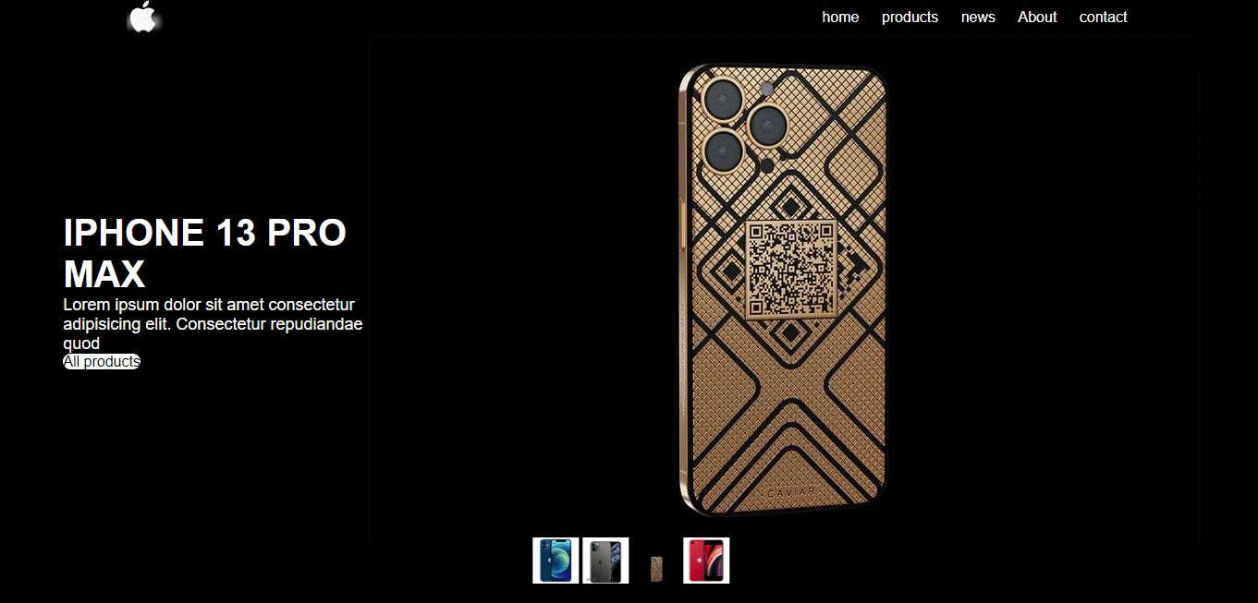Select the red iPhone thumbnail

706,561
